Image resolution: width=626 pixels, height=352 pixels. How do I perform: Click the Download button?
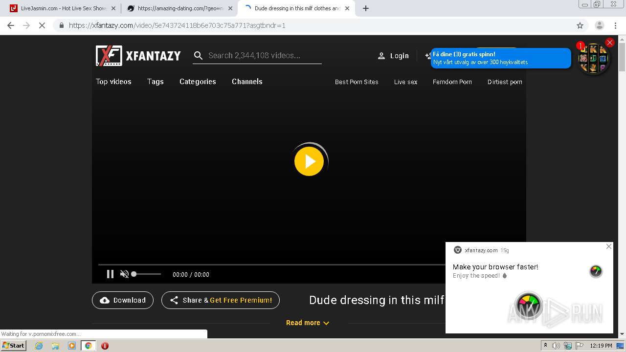123,300
